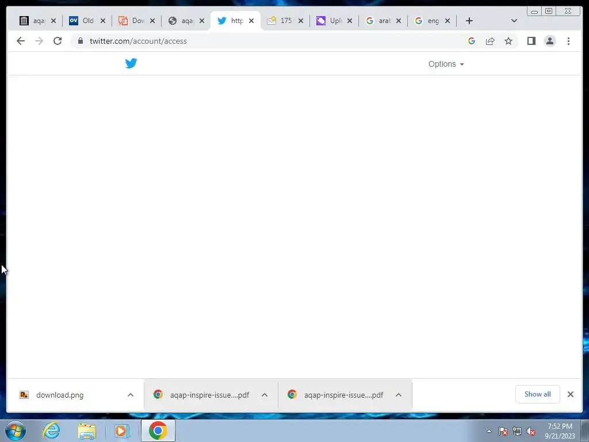Open the Windows Start menu

(16, 430)
